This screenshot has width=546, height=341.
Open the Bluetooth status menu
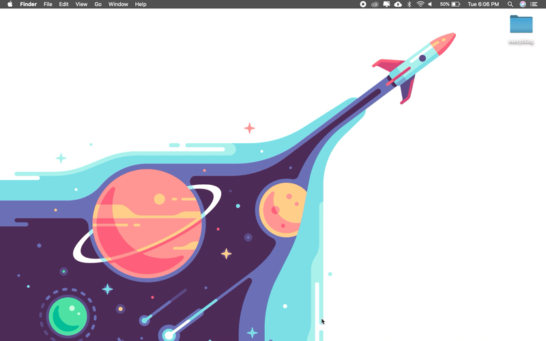[409, 4]
